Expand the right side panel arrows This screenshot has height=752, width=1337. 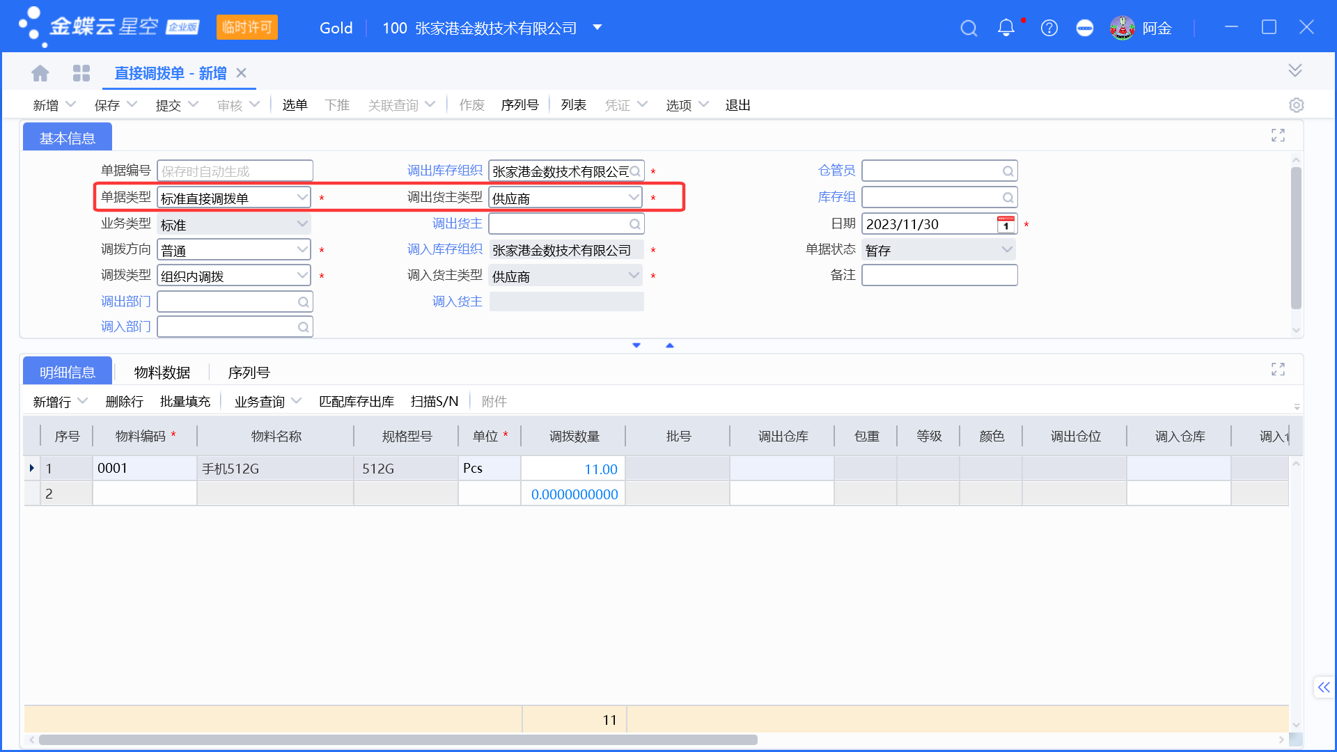(1324, 687)
